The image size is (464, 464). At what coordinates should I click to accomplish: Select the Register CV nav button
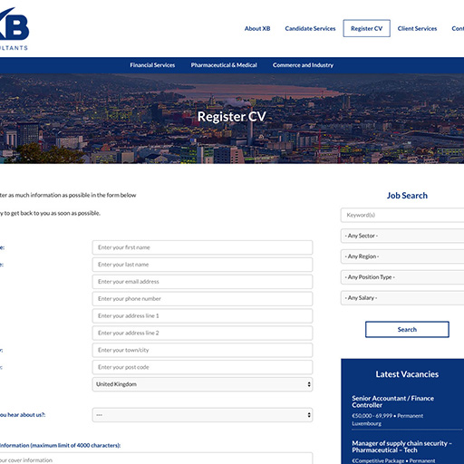(366, 28)
